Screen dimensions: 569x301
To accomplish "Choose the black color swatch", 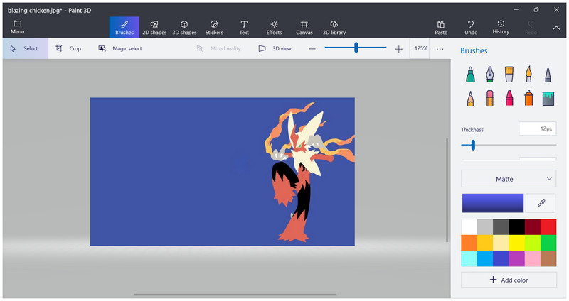I will pyautogui.click(x=517, y=226).
